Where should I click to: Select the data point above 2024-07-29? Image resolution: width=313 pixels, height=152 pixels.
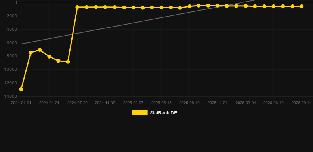click(x=77, y=7)
